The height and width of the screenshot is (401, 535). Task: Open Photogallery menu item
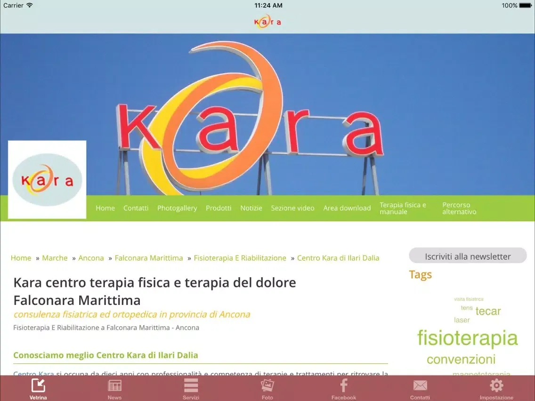pyautogui.click(x=177, y=208)
